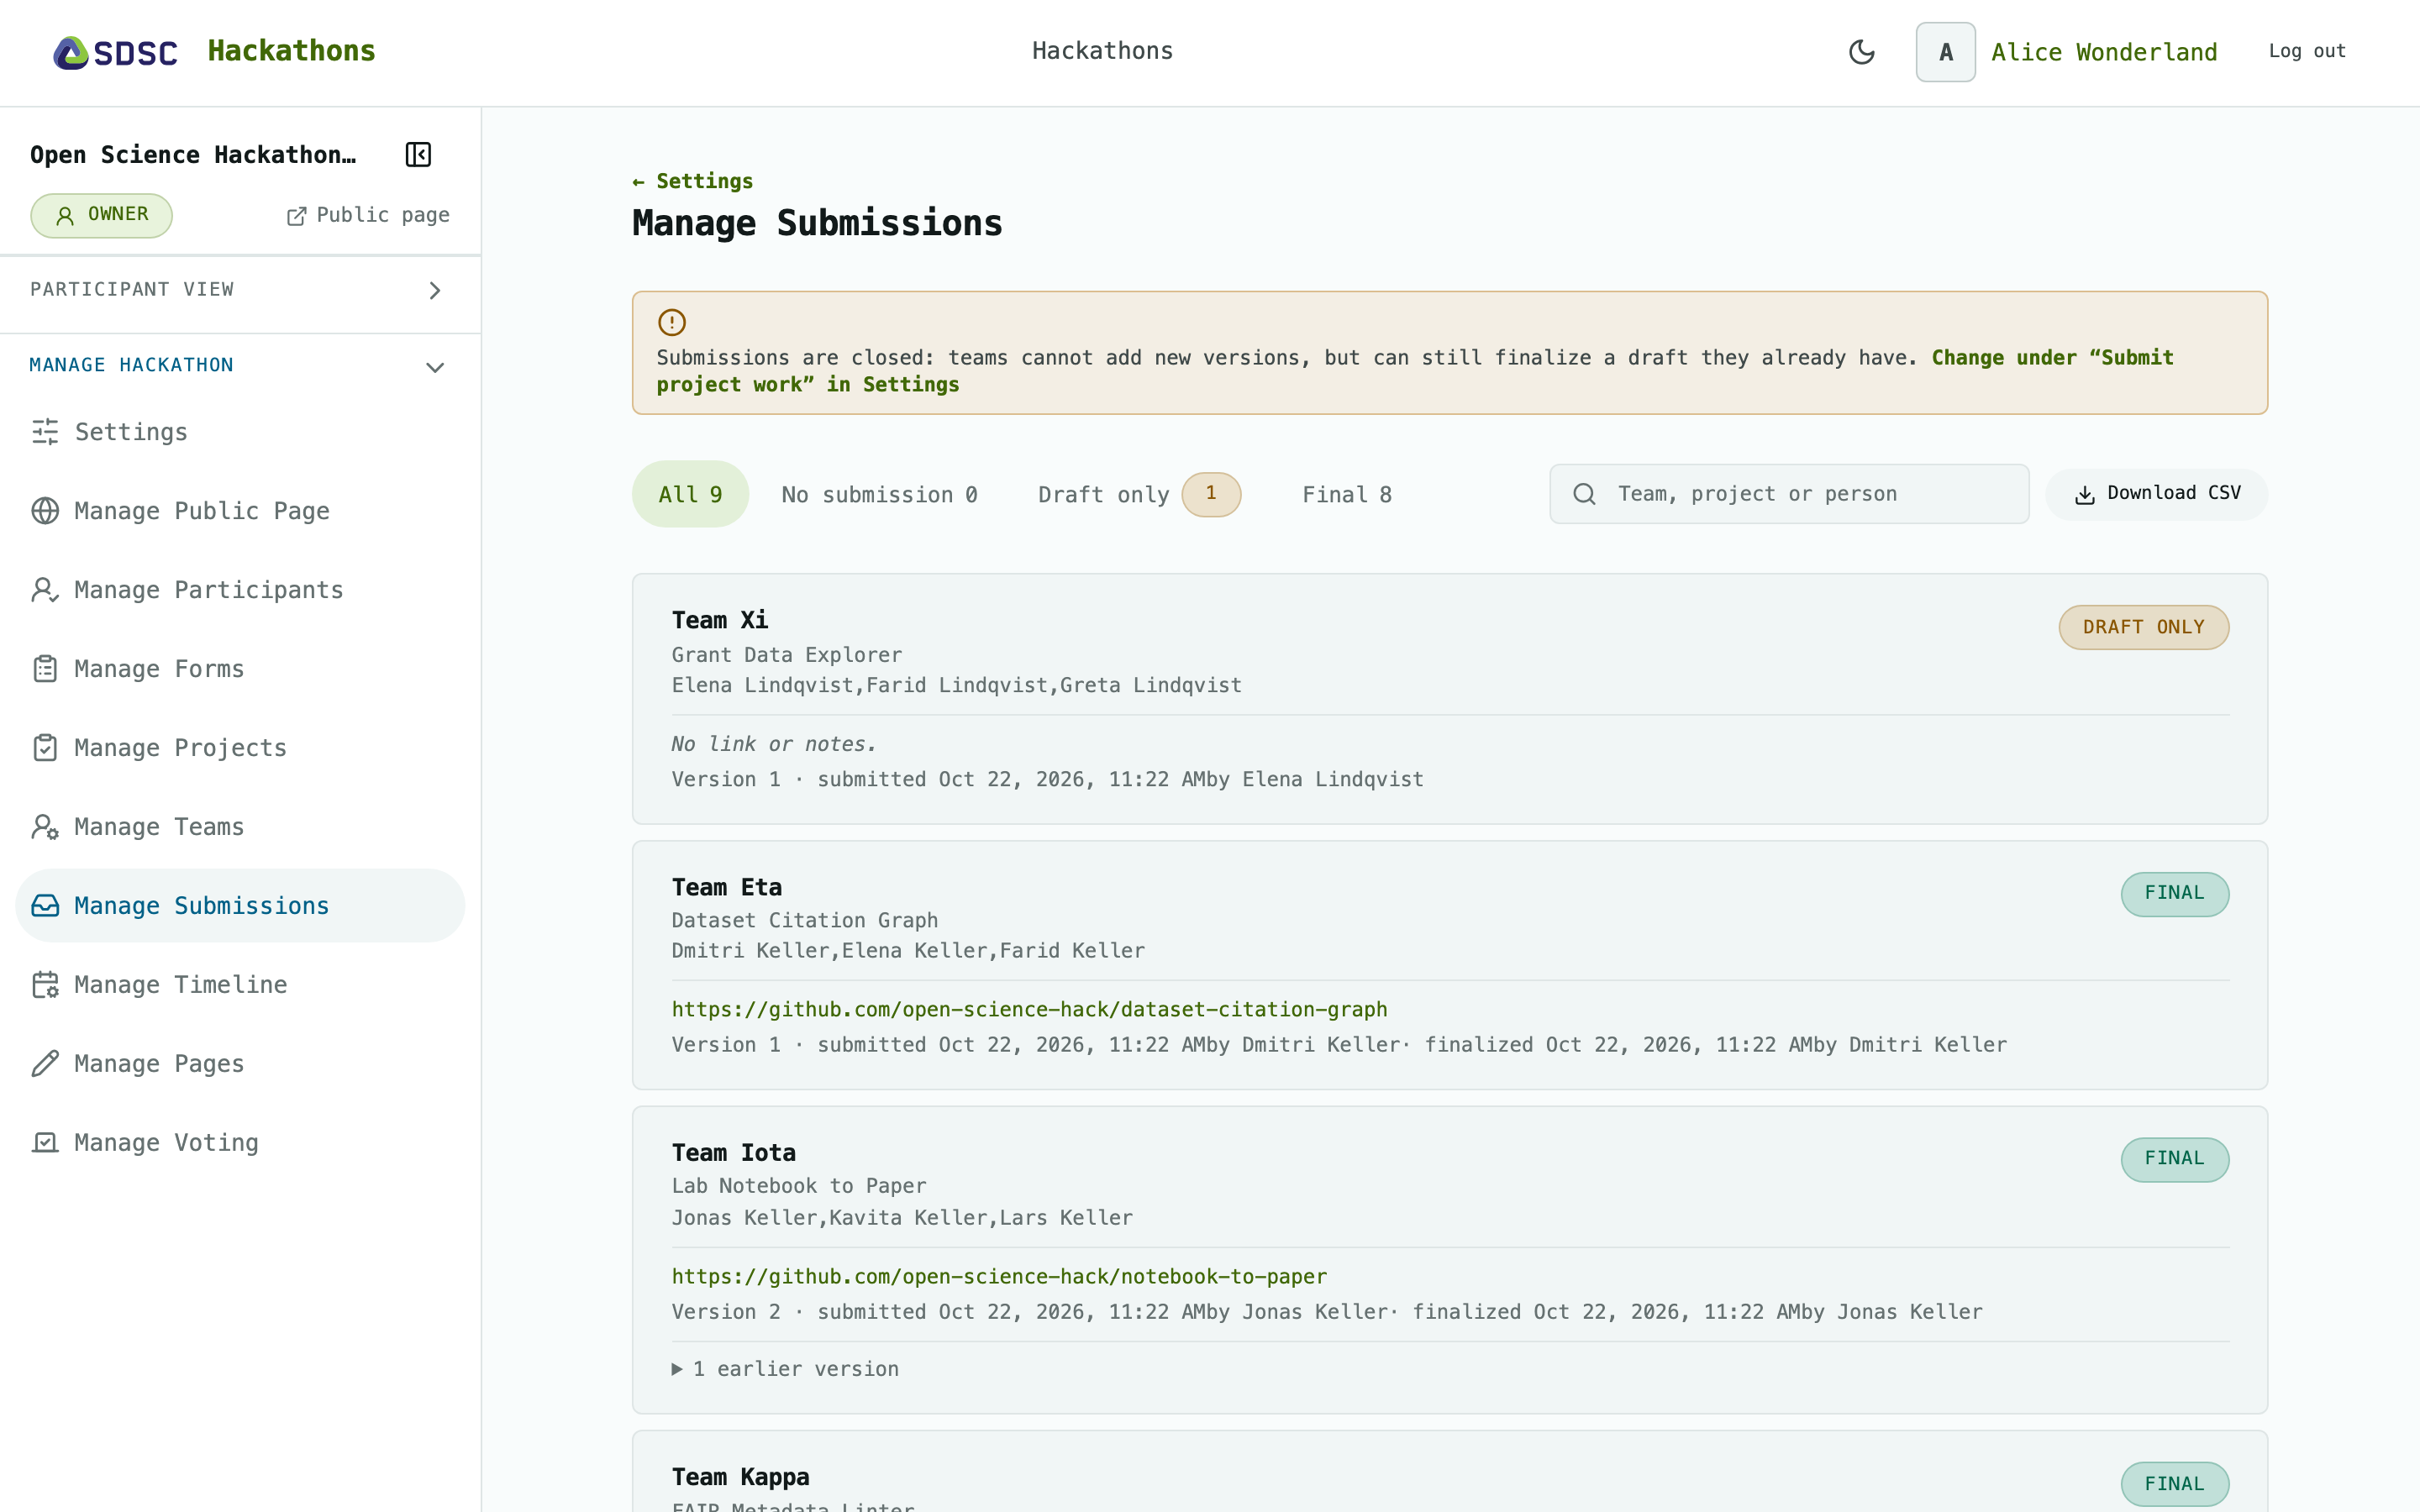The height and width of the screenshot is (1512, 2420).
Task: Expand 1 earlier version for Team Iota
Action: tap(785, 1369)
